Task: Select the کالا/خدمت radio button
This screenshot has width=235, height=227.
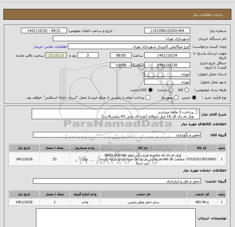Action: [x=150, y=90]
